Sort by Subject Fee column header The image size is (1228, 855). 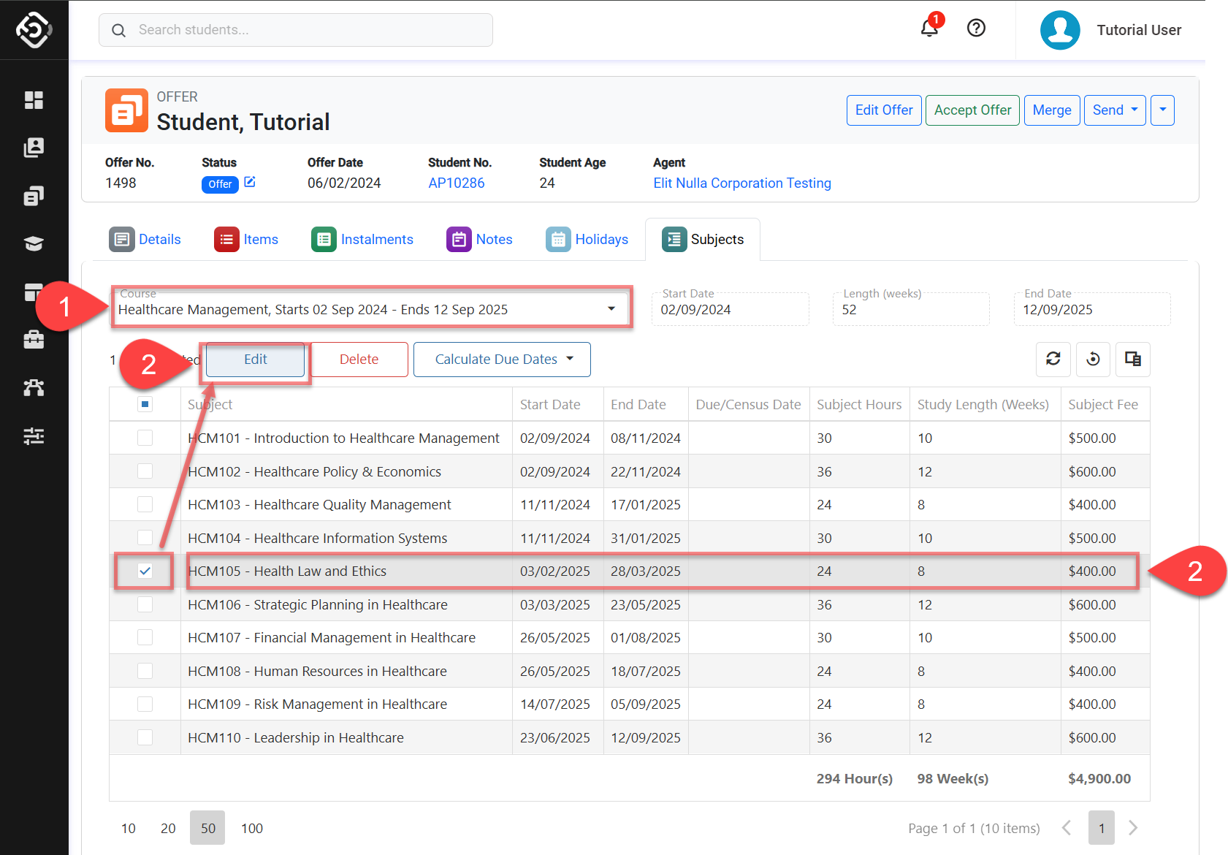coord(1103,404)
